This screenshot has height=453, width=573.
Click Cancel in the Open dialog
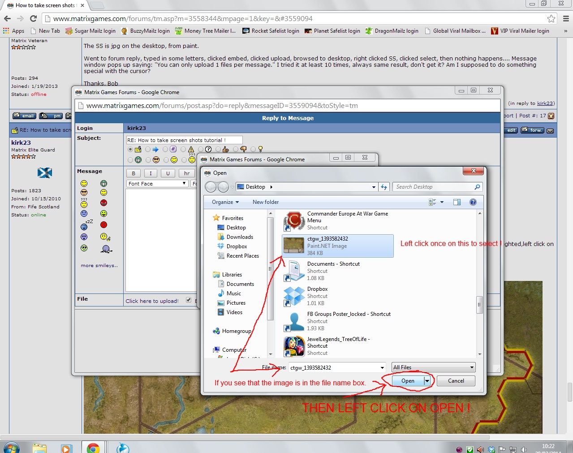456,381
